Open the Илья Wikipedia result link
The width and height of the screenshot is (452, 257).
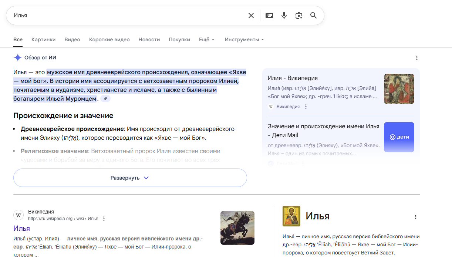click(x=21, y=228)
